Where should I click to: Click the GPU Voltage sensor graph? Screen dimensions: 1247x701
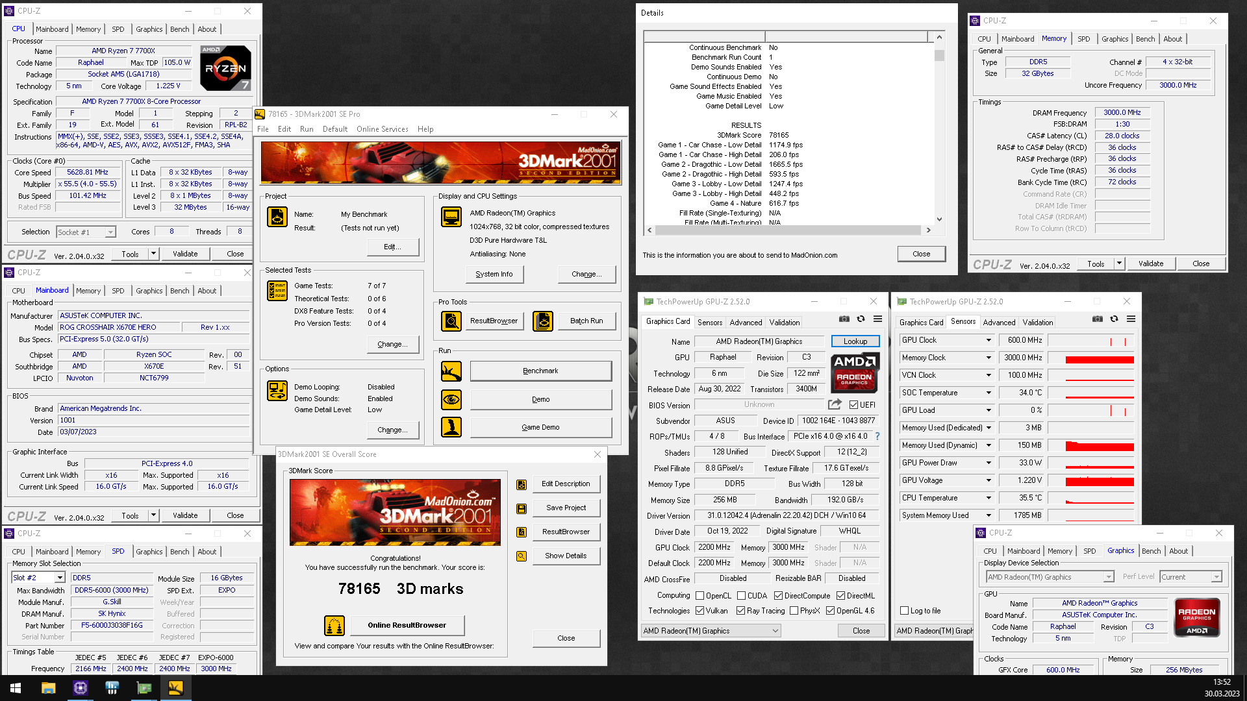(x=1090, y=480)
